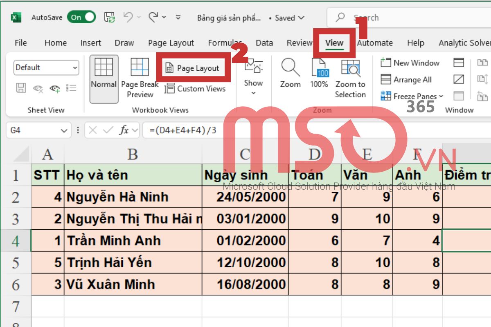
Task: Switch to the Data tab
Action: (264, 43)
